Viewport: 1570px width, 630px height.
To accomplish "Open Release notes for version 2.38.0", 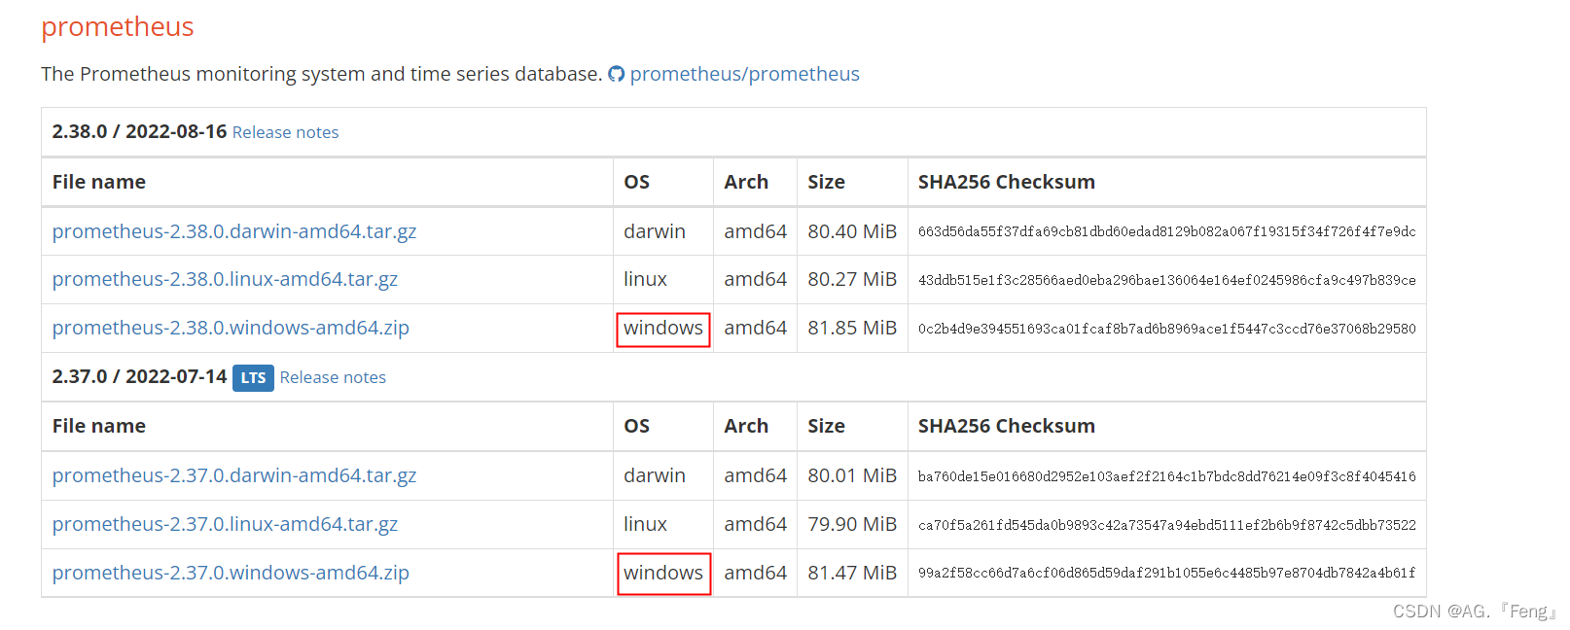I will [x=285, y=132].
